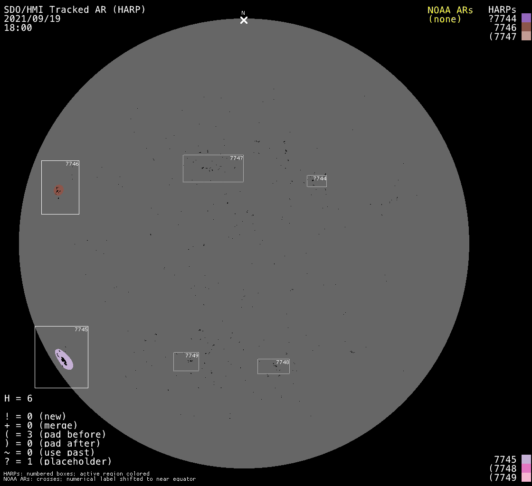Click the yellow NOAA ARs heading

pos(450,10)
